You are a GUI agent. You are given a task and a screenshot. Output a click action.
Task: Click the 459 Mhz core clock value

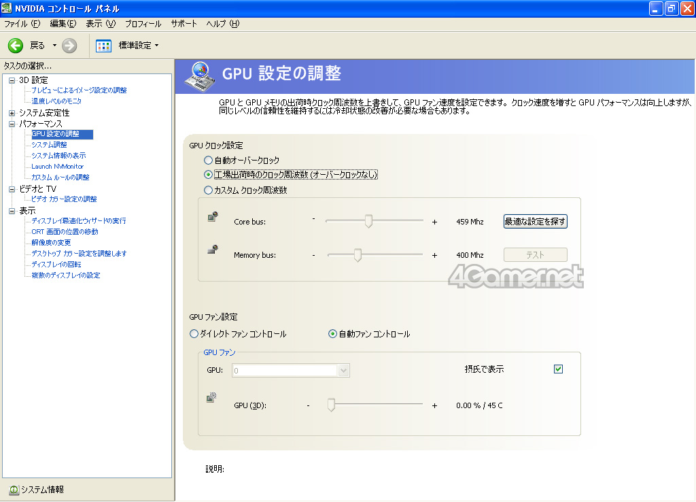(470, 222)
